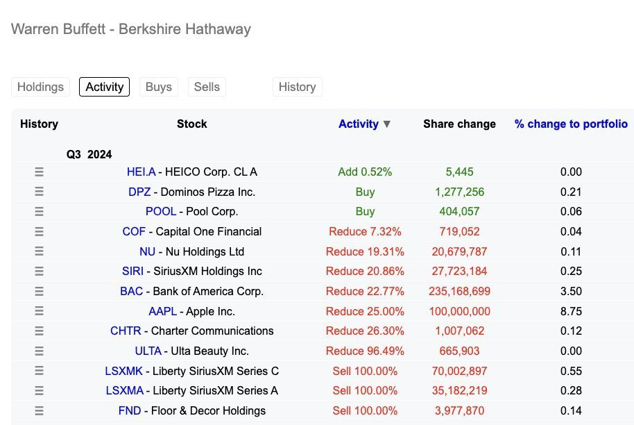Click history icon in Apple Inc. row

pos(39,312)
